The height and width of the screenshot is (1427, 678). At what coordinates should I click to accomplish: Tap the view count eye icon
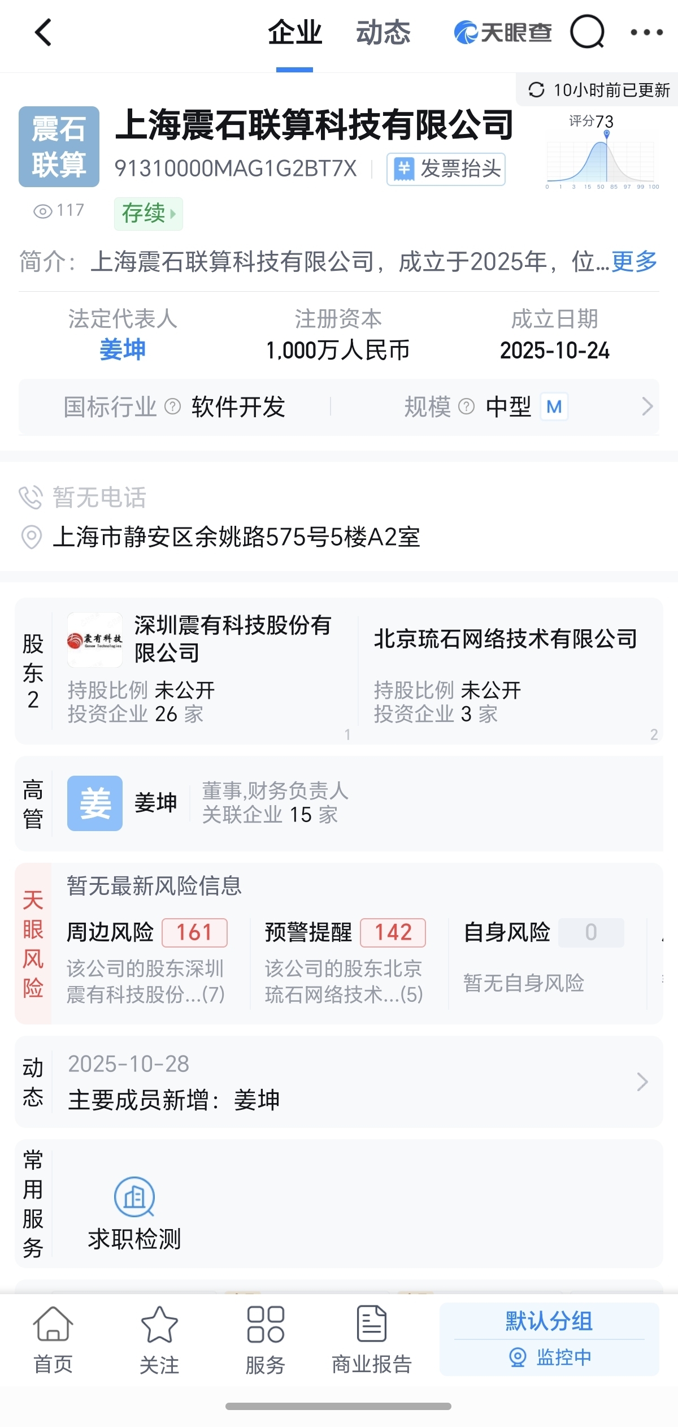(42, 211)
